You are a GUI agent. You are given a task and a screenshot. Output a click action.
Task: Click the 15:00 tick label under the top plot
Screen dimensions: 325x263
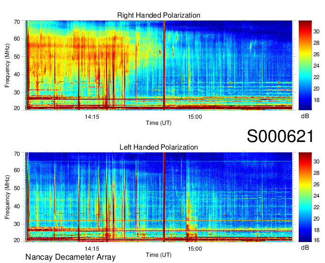(195, 117)
